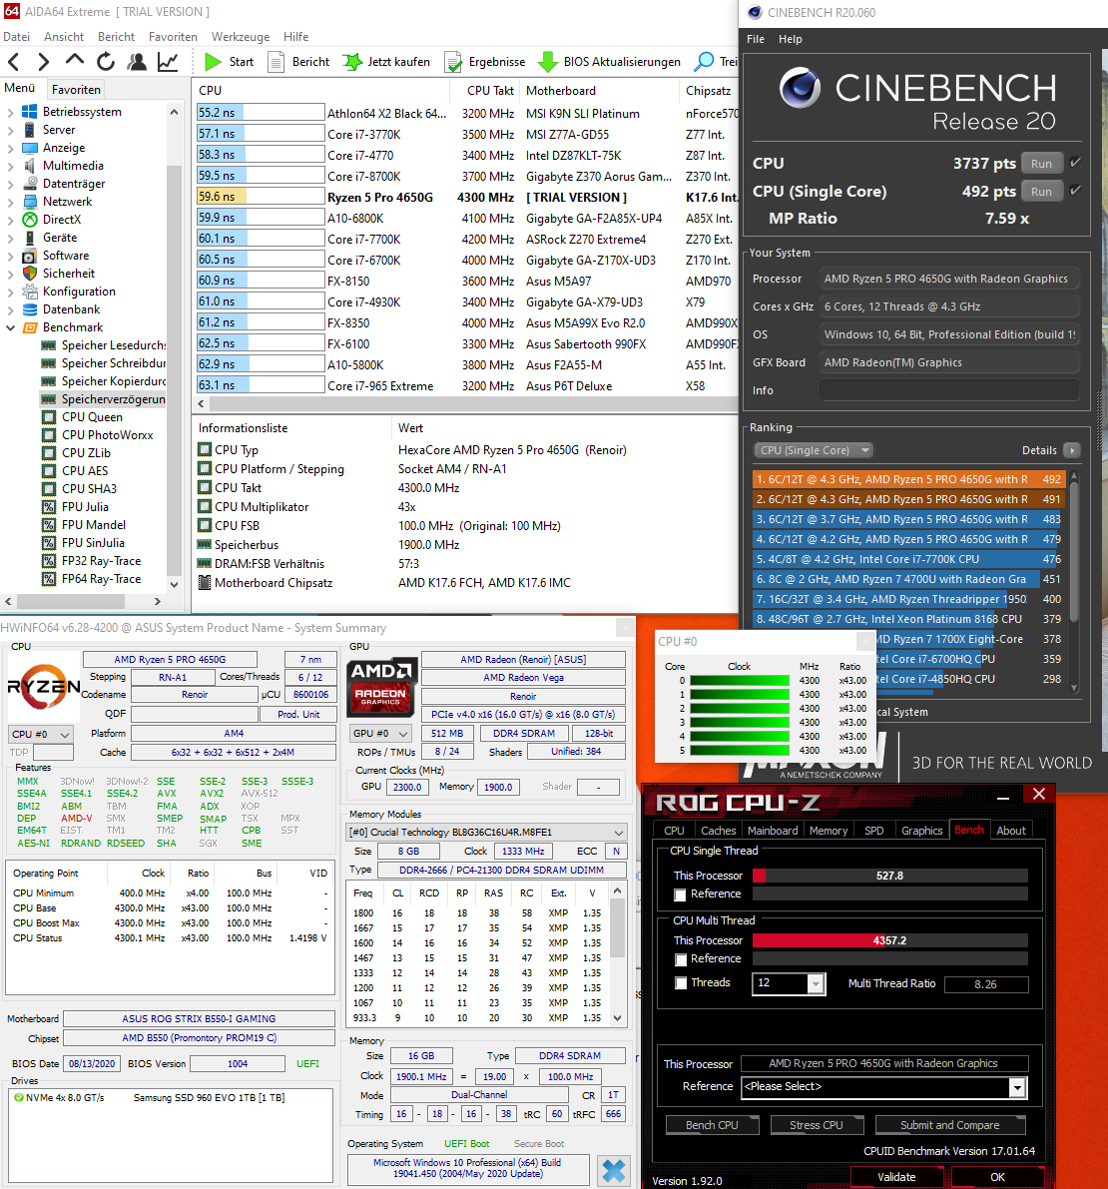1108x1189 pixels.
Task: Run Cinebench CPU test
Action: 1041,163
